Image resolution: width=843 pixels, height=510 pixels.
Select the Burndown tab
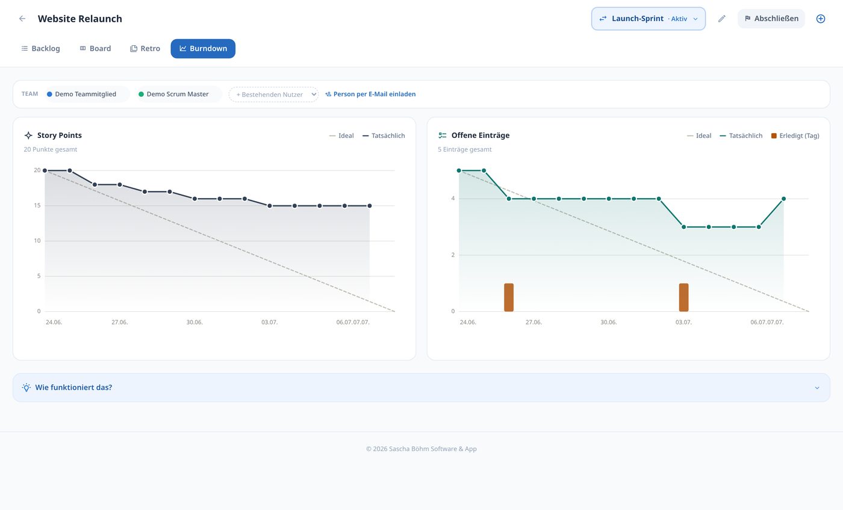[x=203, y=49]
